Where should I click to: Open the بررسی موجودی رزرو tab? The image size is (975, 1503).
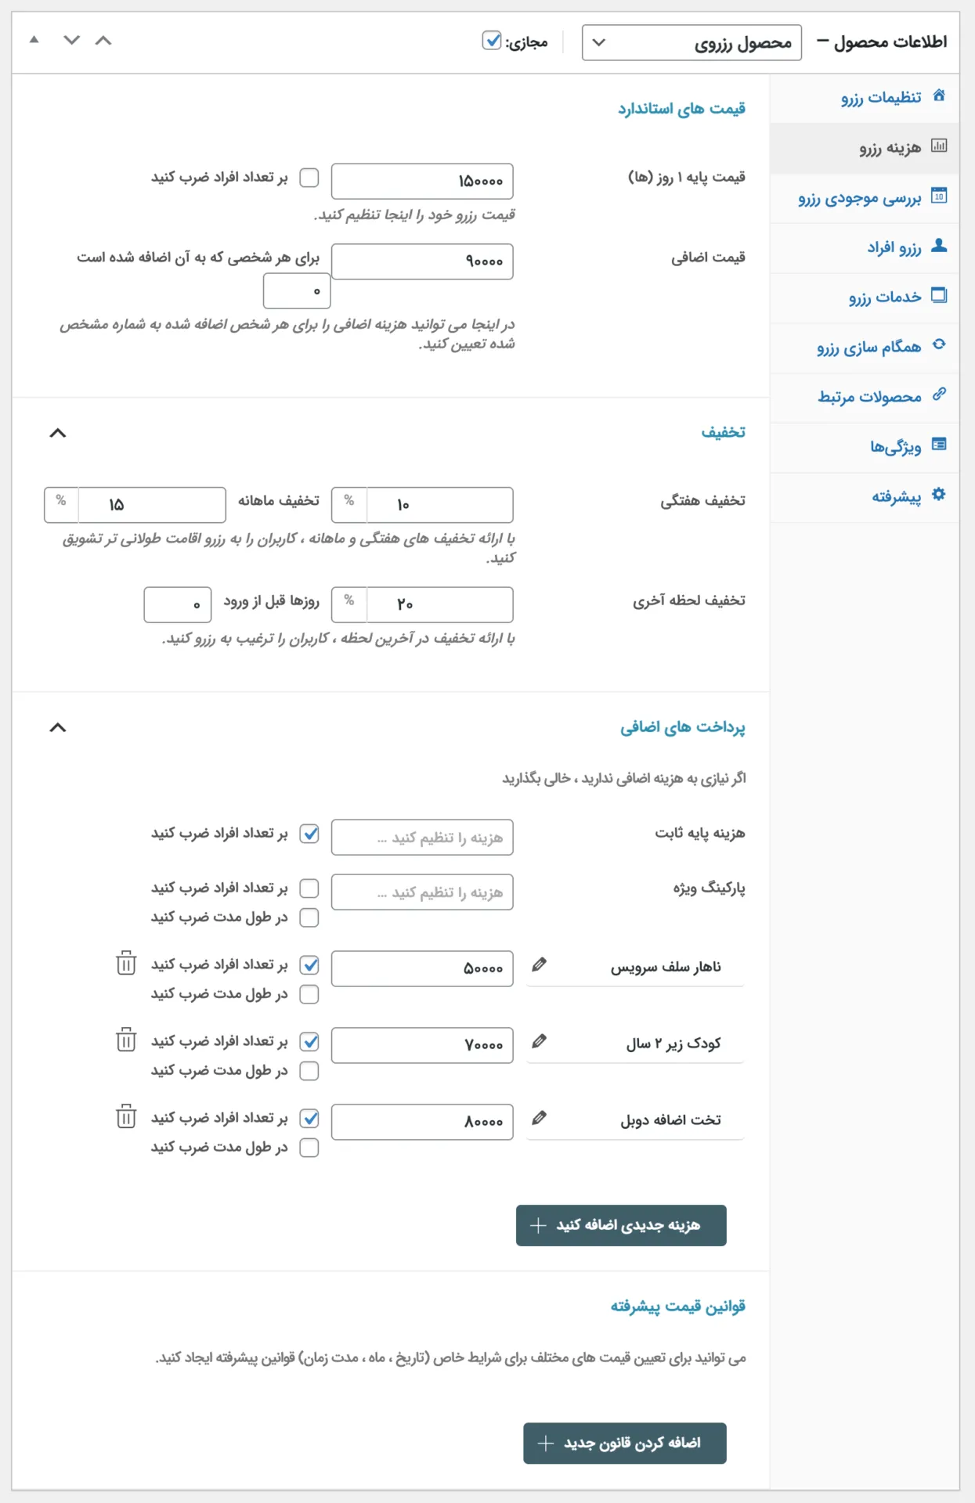click(865, 198)
